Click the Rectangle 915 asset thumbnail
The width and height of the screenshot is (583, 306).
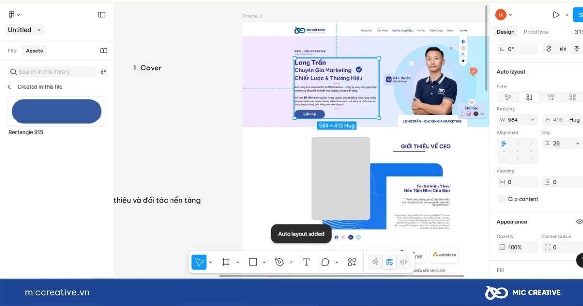56,112
